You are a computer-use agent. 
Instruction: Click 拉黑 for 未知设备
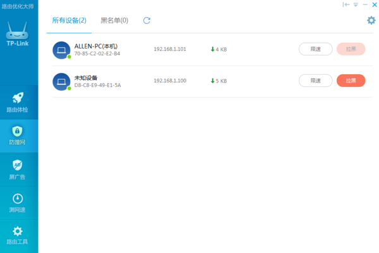[351, 81]
